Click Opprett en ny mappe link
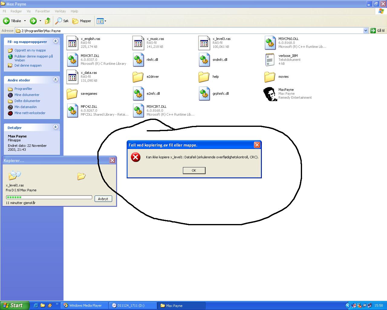Screen dimensions: 387x310 click(x=30, y=51)
